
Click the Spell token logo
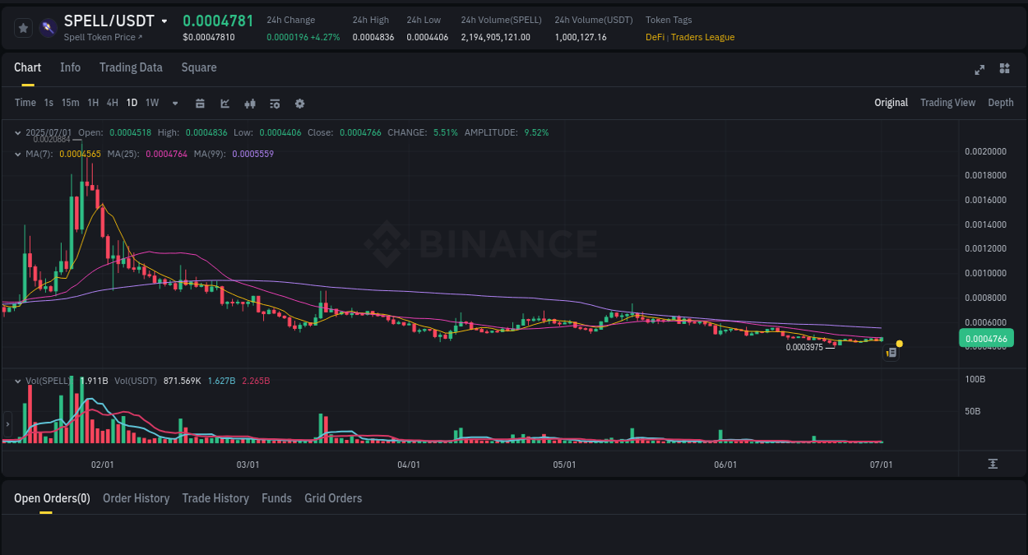(48, 27)
